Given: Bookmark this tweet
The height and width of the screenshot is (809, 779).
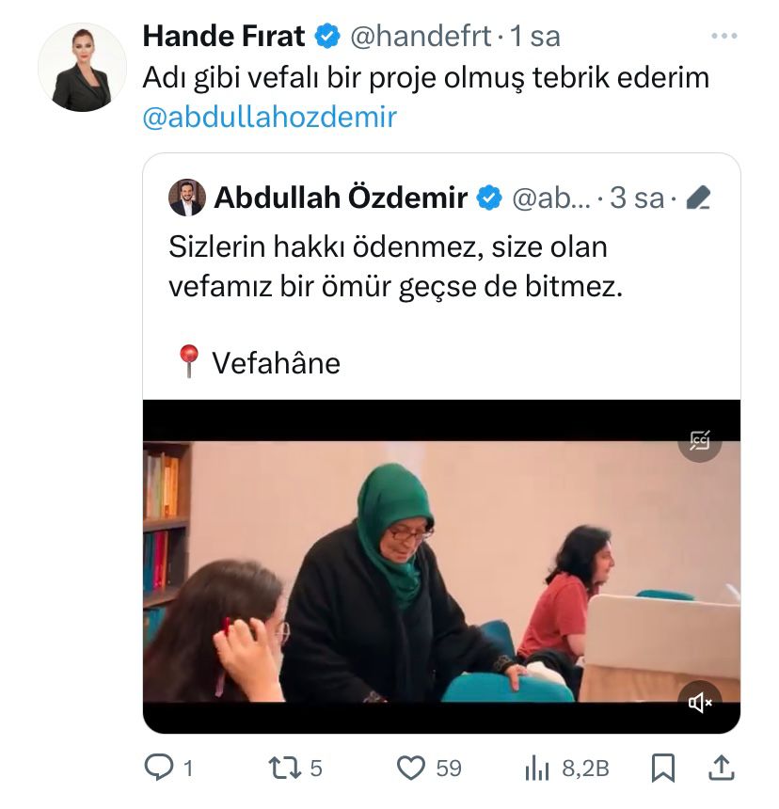Looking at the screenshot, I should pos(663,768).
